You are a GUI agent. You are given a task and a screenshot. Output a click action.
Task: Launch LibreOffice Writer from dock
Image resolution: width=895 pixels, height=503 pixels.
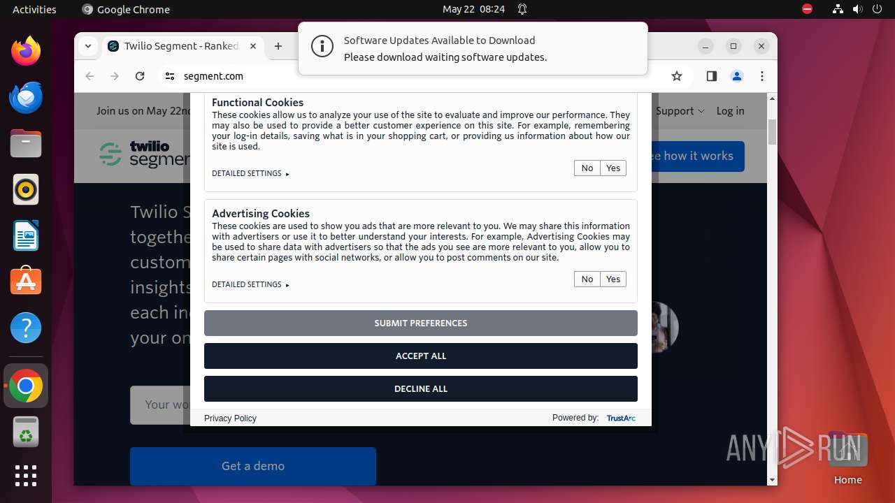click(x=26, y=235)
